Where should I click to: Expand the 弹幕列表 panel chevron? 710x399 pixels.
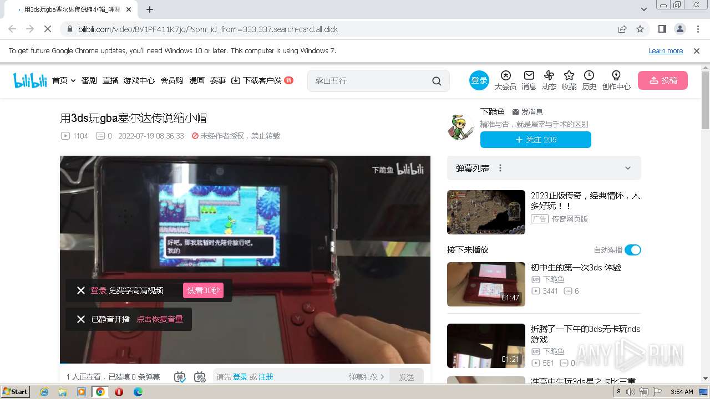pos(628,168)
